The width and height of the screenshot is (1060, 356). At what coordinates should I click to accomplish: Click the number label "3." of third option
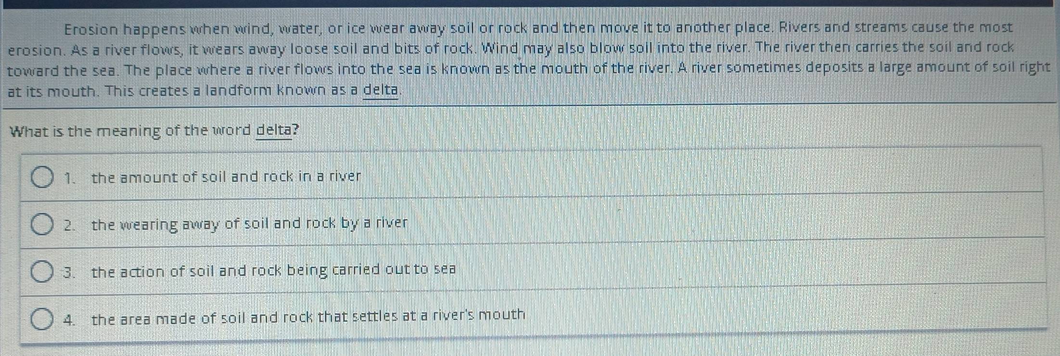pyautogui.click(x=70, y=273)
